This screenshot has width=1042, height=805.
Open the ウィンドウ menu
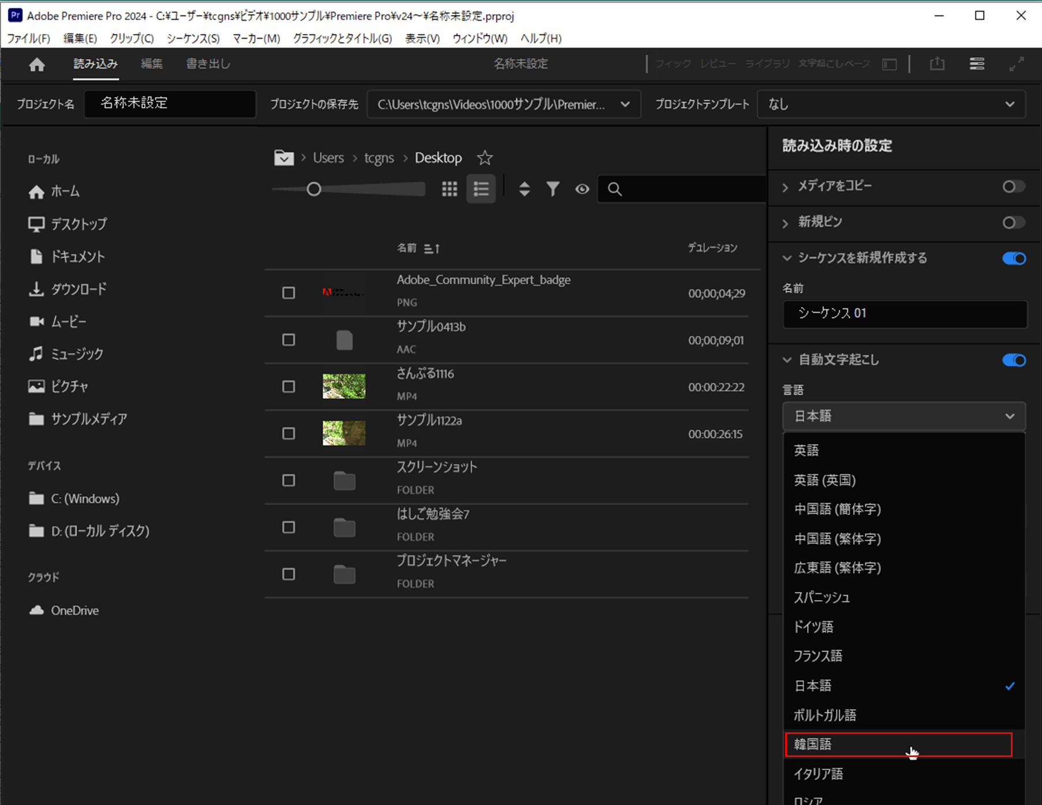(x=479, y=38)
